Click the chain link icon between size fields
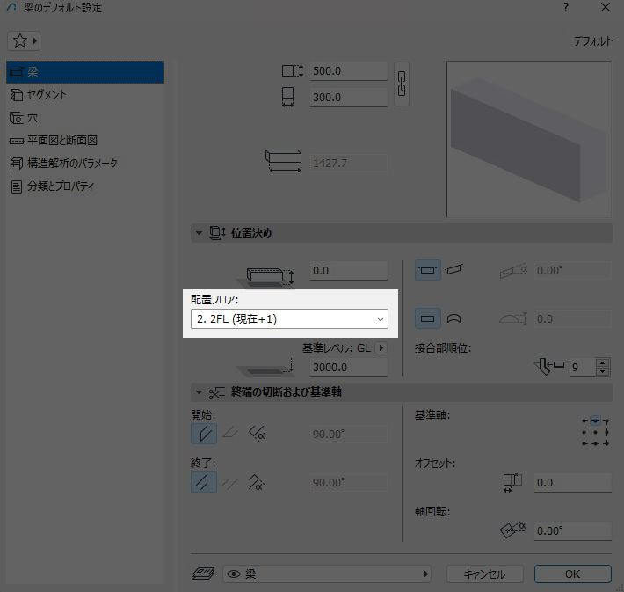The width and height of the screenshot is (624, 592). [402, 84]
